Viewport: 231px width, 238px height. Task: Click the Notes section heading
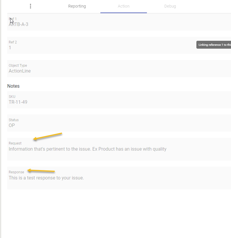[x=13, y=86]
